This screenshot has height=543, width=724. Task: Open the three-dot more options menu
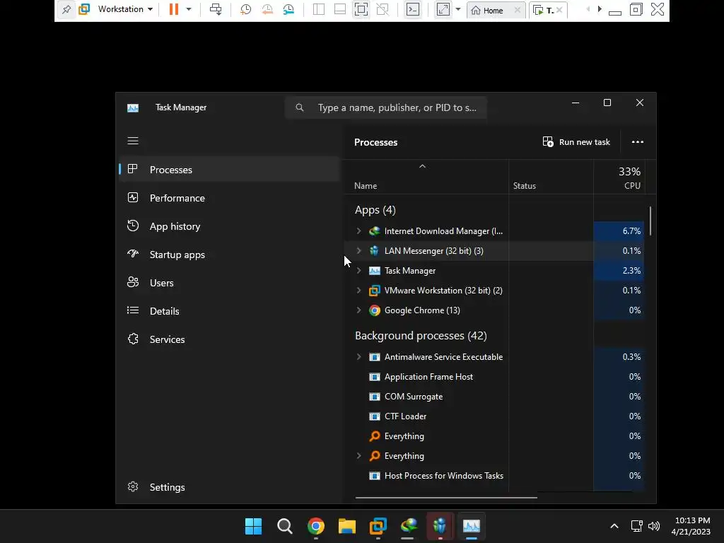638,141
